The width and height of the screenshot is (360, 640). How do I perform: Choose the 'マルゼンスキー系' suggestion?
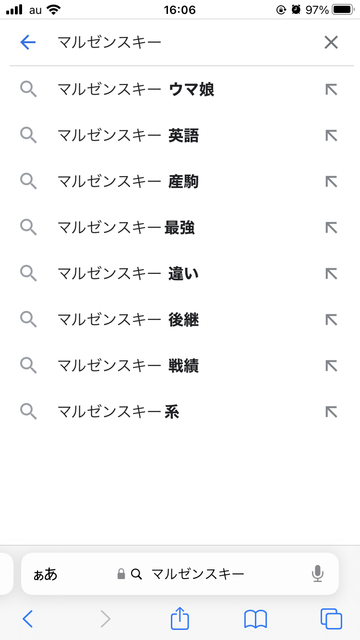coord(118,412)
